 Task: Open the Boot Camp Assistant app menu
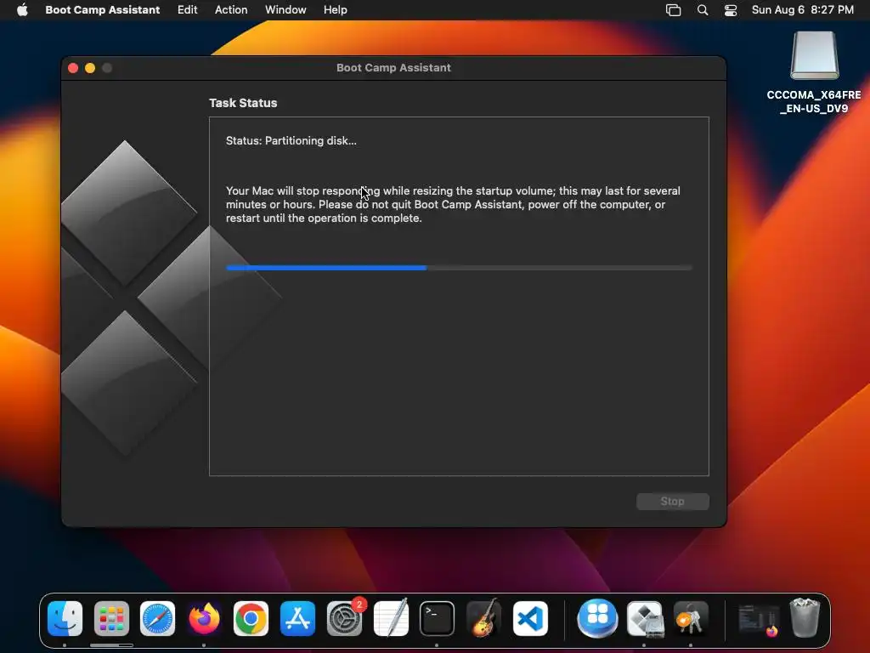103,10
